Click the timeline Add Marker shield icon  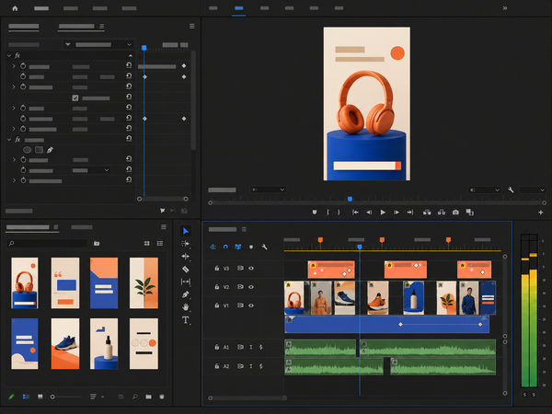[251, 247]
